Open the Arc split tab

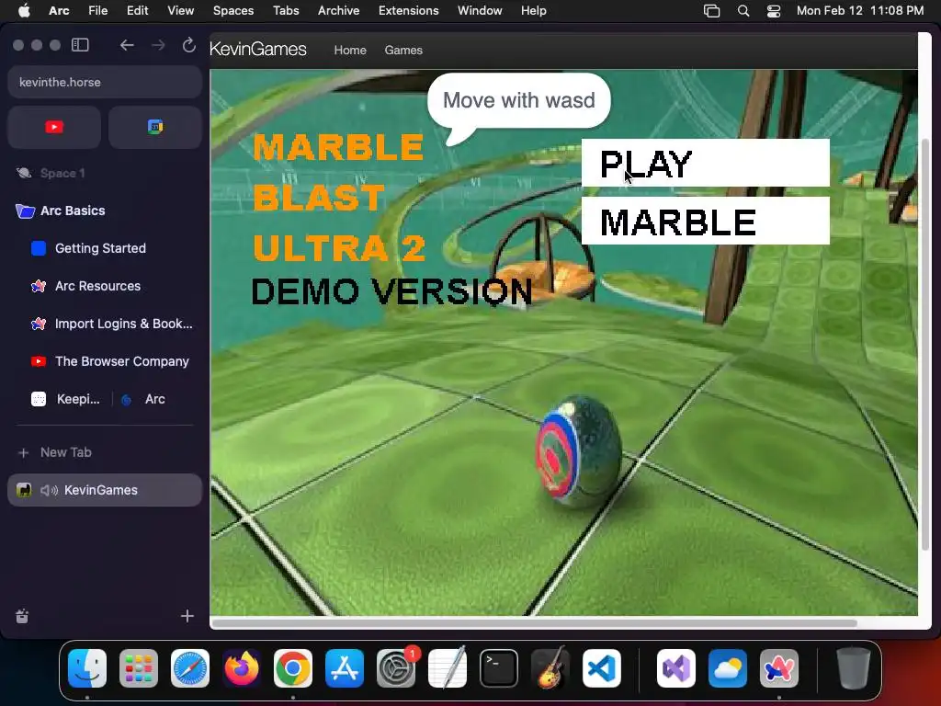pyautogui.click(x=144, y=399)
